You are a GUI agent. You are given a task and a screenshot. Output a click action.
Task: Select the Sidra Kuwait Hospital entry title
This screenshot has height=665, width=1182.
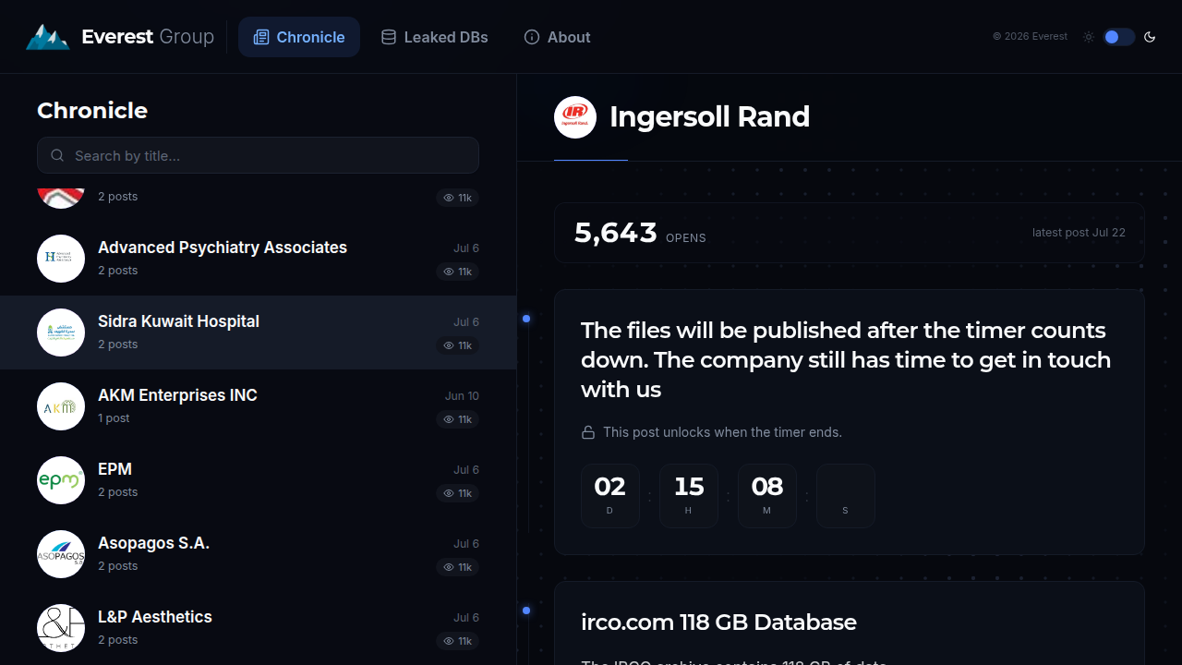[x=178, y=321]
